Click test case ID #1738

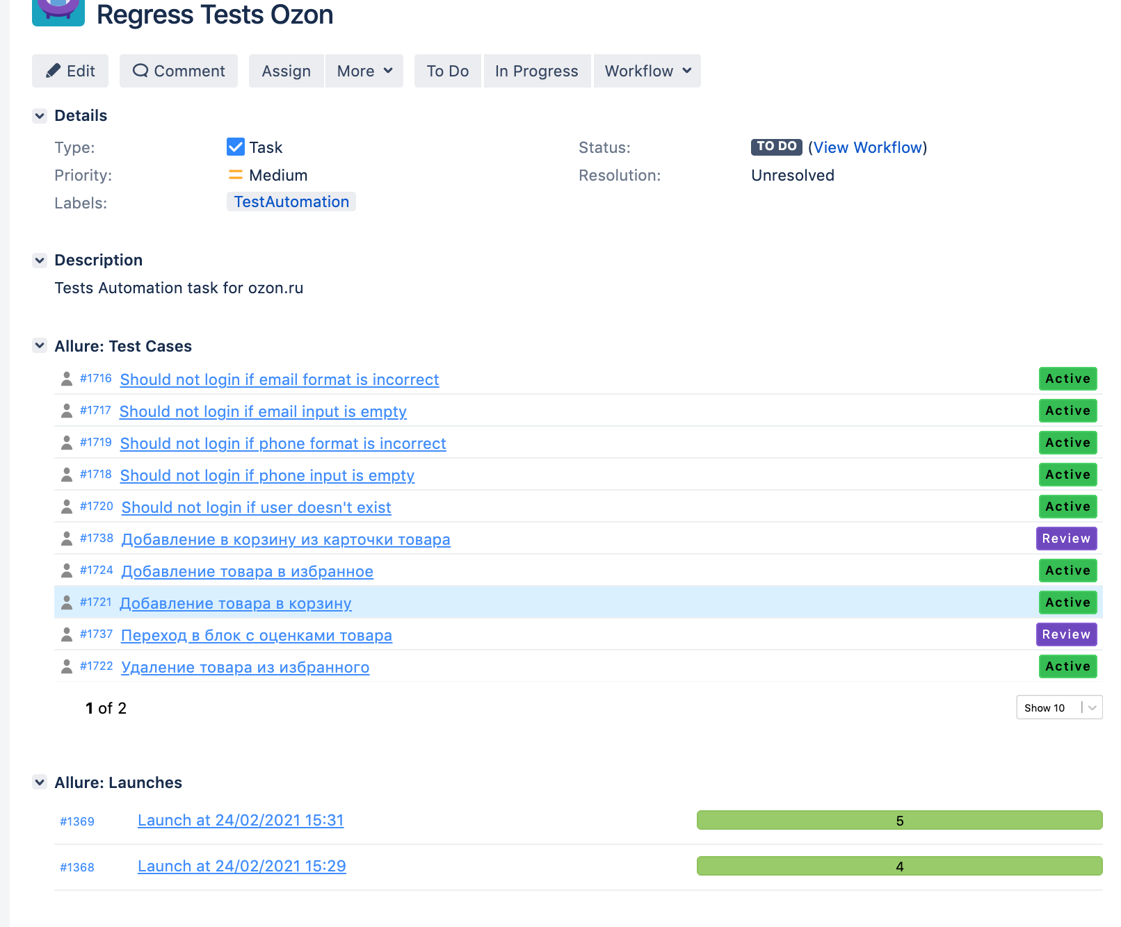(97, 538)
